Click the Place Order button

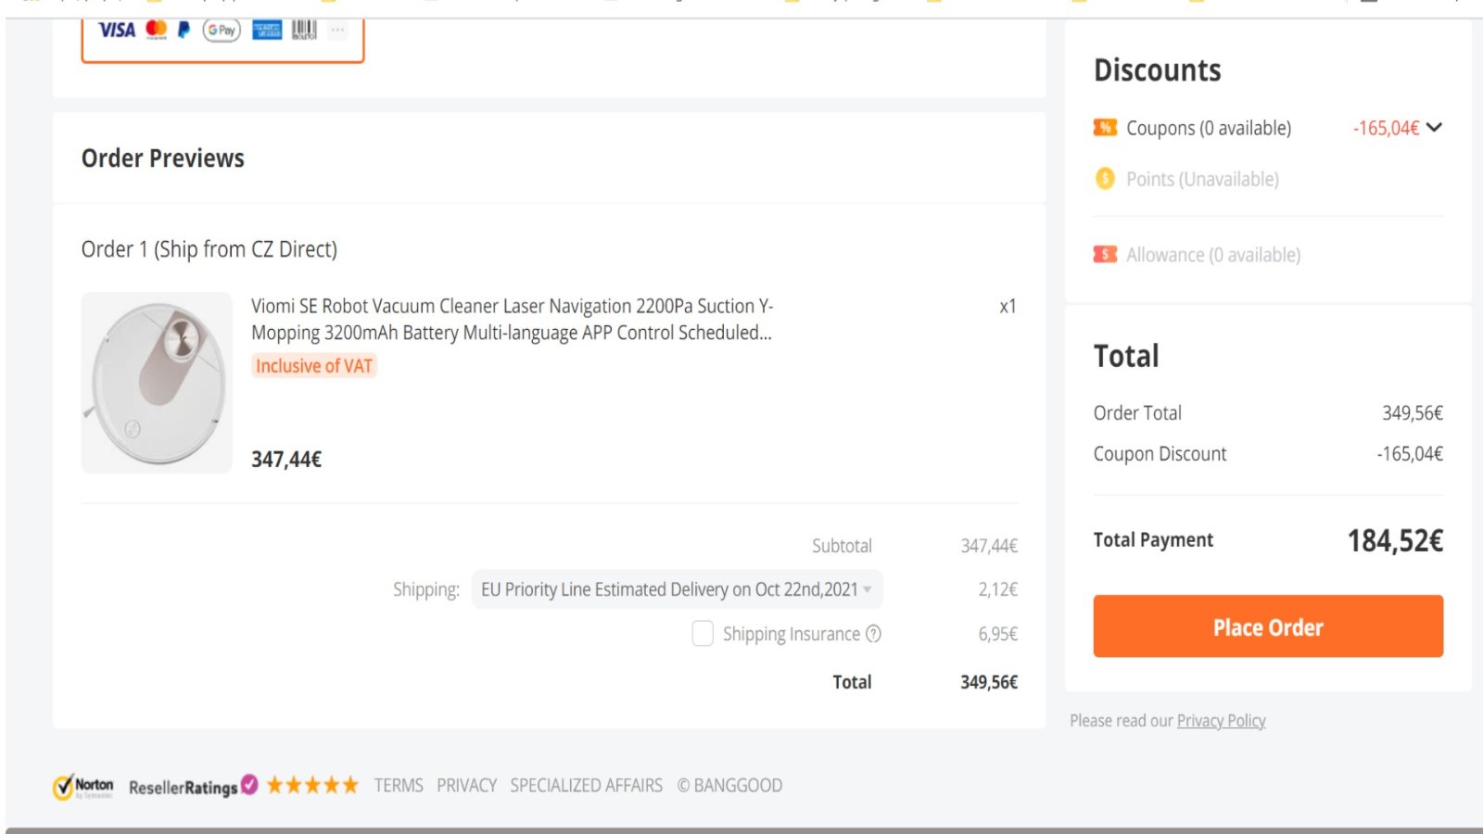click(1268, 626)
